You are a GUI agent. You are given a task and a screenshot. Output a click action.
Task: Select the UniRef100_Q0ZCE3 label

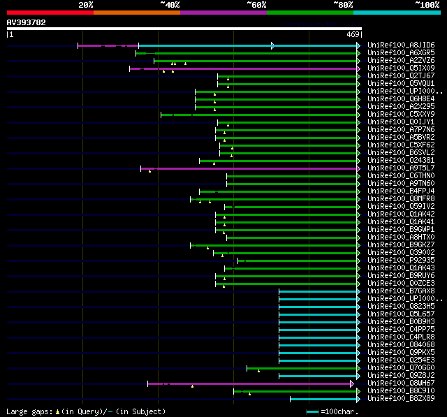(401, 284)
